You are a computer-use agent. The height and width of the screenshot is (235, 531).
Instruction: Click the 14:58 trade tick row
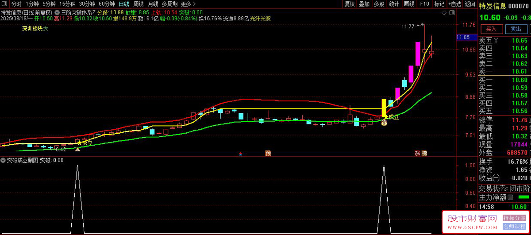click(504, 207)
